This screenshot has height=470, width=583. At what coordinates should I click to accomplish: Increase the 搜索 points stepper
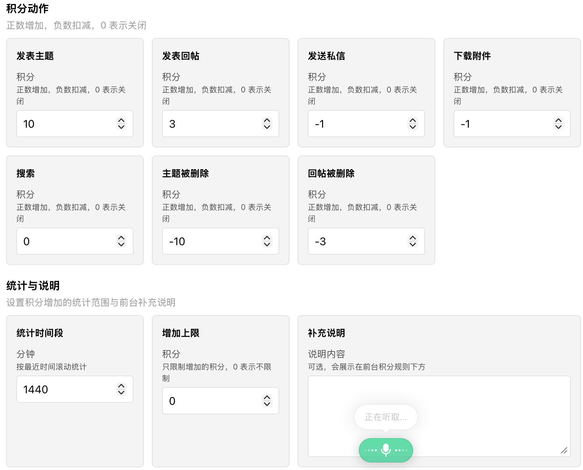tap(121, 238)
